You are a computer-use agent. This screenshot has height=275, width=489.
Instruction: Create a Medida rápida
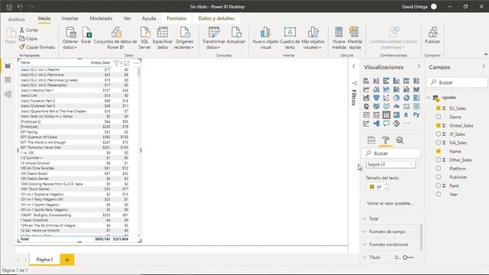(355, 38)
